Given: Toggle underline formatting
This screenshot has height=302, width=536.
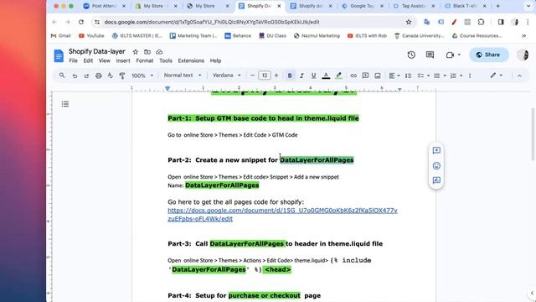Looking at the screenshot, I should point(313,75).
